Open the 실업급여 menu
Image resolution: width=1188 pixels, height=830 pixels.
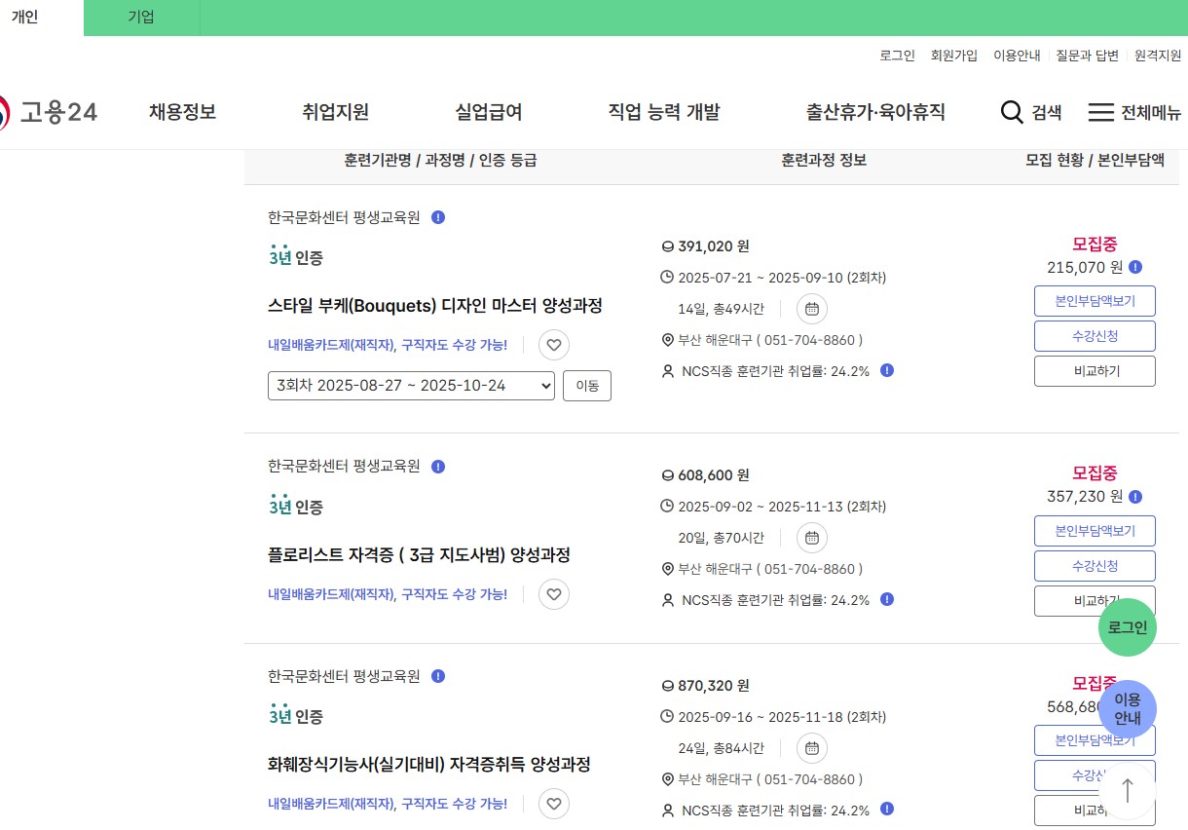[489, 112]
